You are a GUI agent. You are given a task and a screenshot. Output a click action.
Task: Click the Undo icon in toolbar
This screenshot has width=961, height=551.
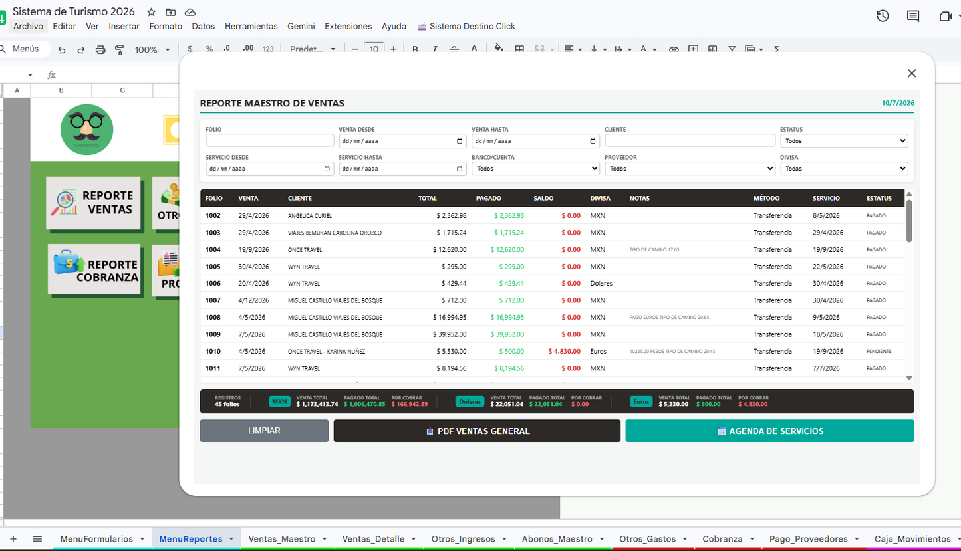(x=62, y=49)
